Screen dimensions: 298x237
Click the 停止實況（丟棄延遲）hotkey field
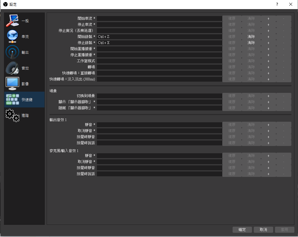[x=160, y=31]
